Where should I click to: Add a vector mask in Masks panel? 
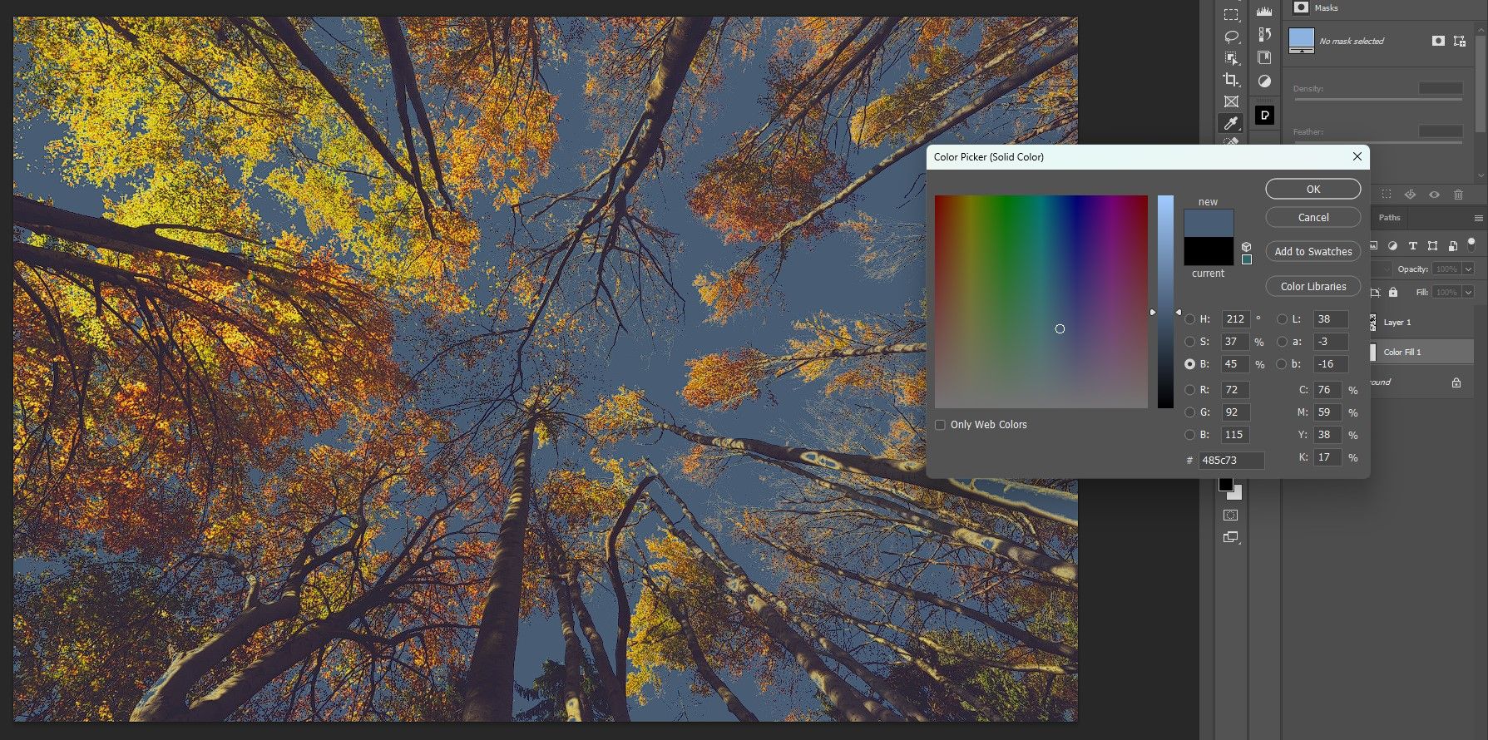pos(1459,41)
